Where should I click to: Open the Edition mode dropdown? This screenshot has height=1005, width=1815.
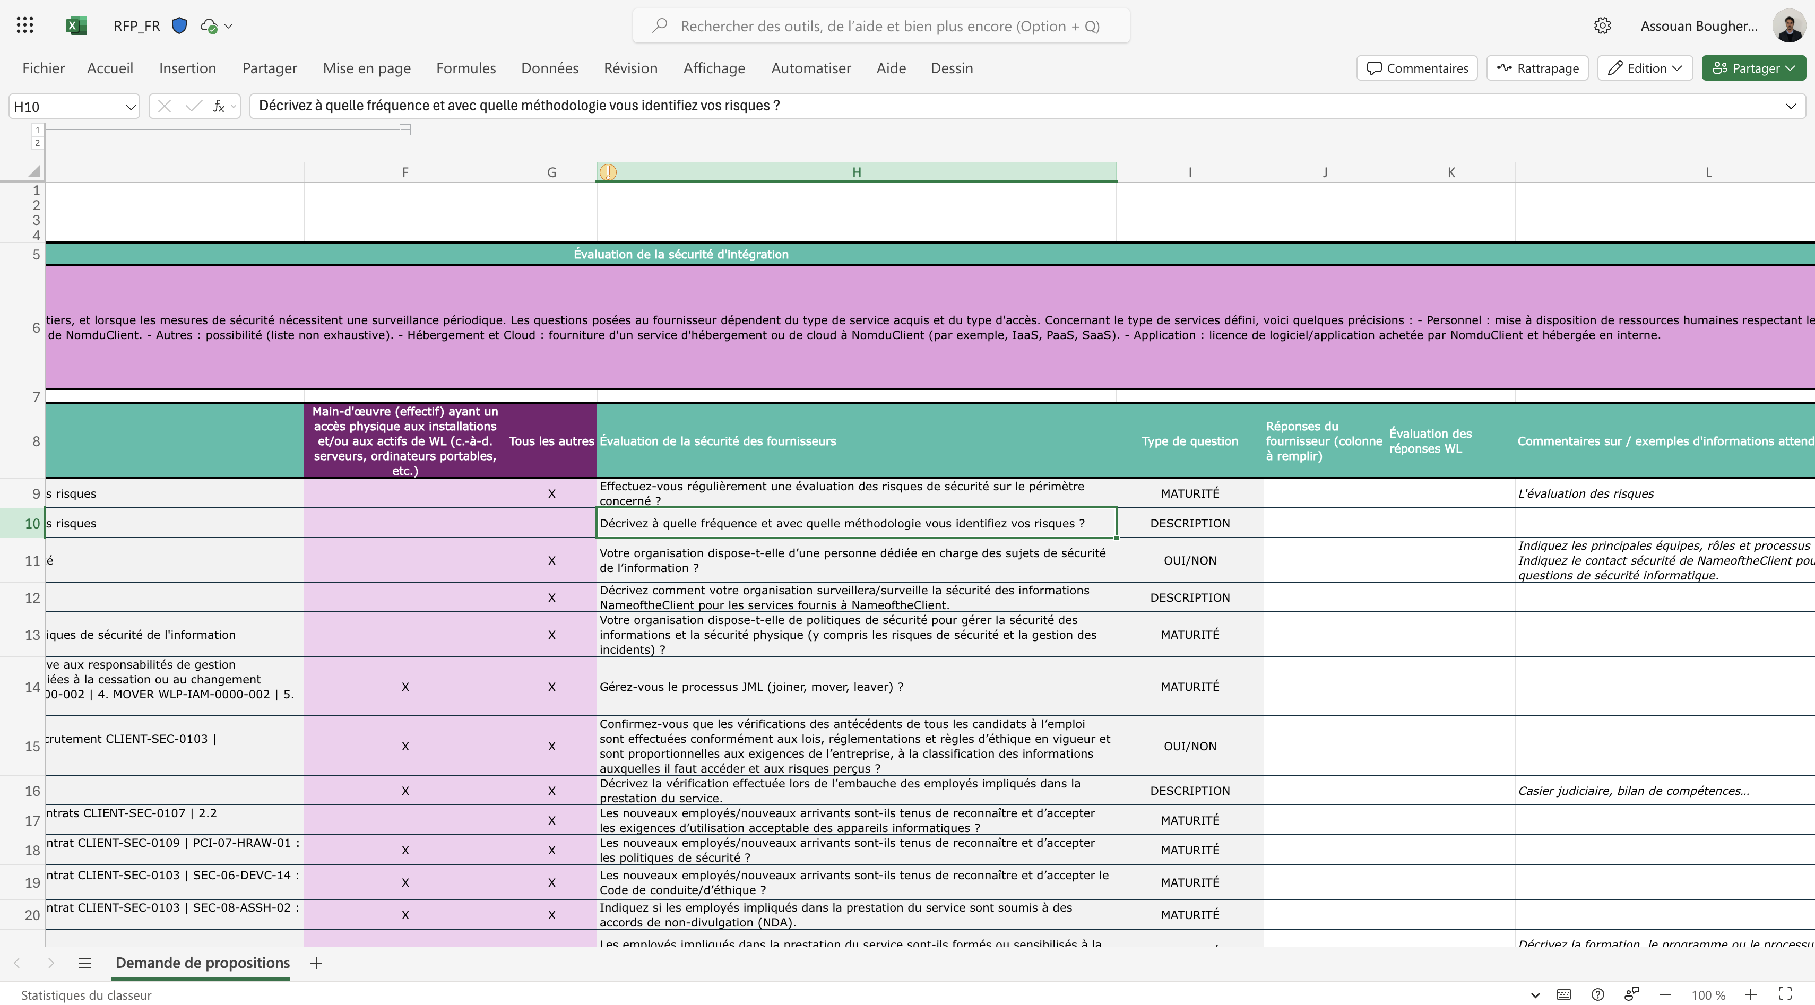pyautogui.click(x=1645, y=67)
